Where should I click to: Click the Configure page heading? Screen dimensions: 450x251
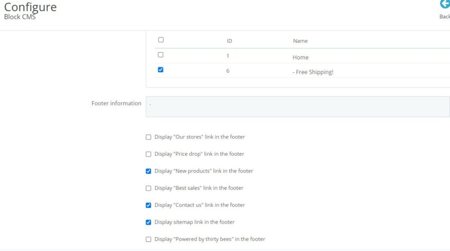tap(30, 7)
